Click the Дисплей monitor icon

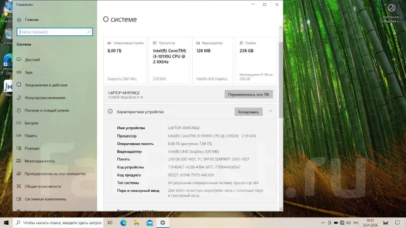click(x=19, y=60)
